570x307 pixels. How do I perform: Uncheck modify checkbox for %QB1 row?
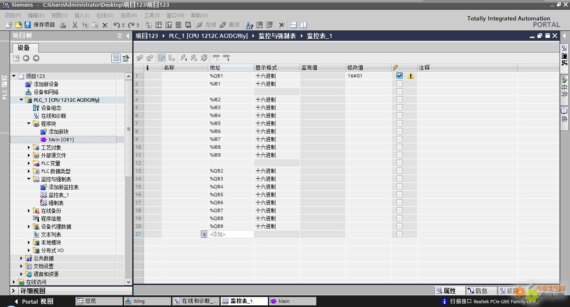tap(400, 76)
